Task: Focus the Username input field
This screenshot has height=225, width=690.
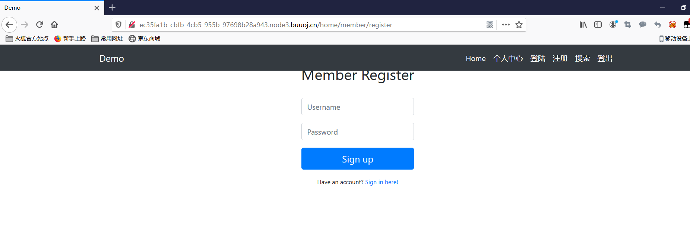Action: (357, 107)
